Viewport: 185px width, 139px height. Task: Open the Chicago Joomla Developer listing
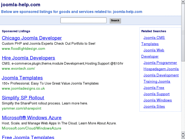pyautogui.click(x=32, y=38)
